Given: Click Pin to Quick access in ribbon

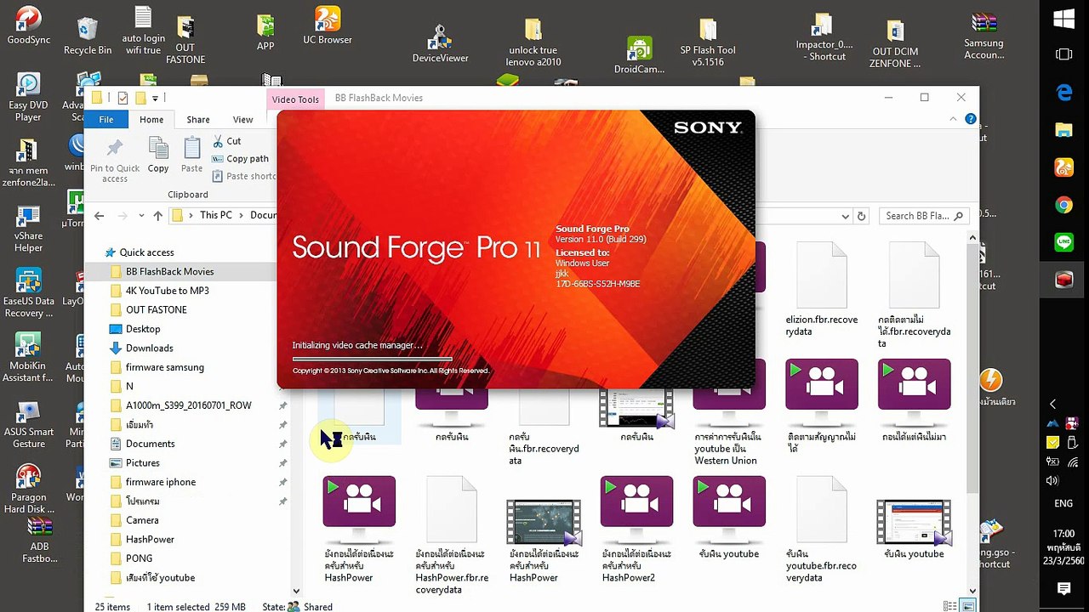Looking at the screenshot, I should click(x=115, y=160).
